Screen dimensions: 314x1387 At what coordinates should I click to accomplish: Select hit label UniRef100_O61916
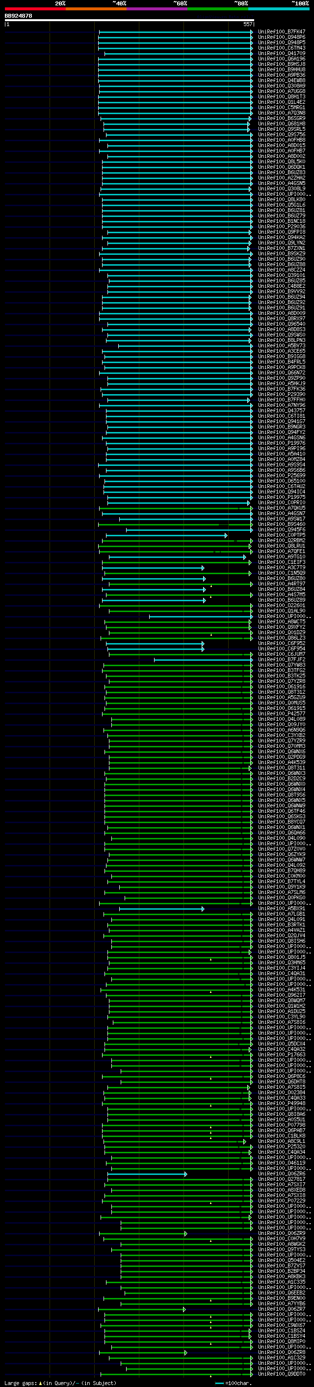tap(281, 687)
